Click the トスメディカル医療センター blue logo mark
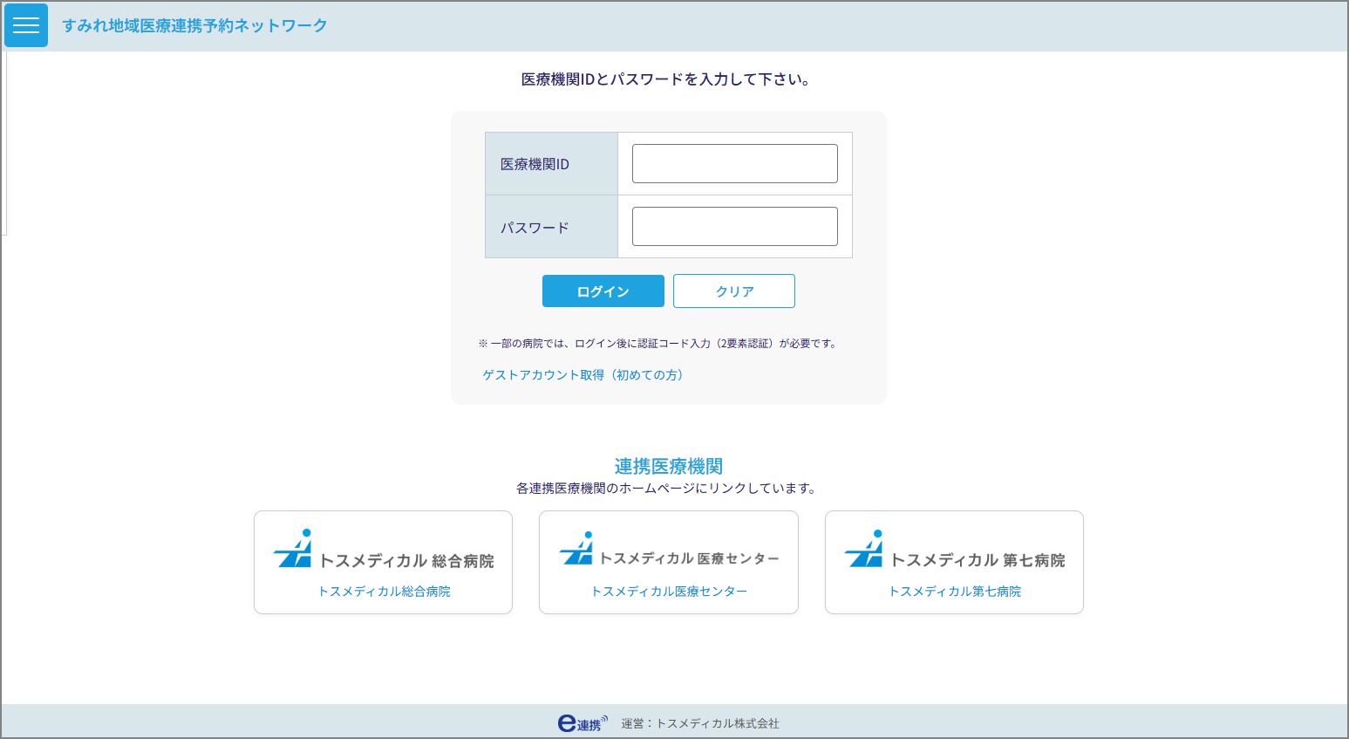1349x739 pixels. point(577,549)
